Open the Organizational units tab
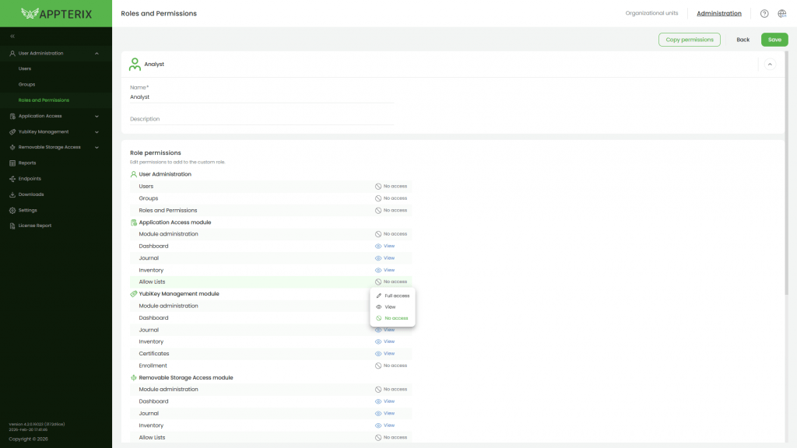The image size is (797, 448). pos(651,12)
